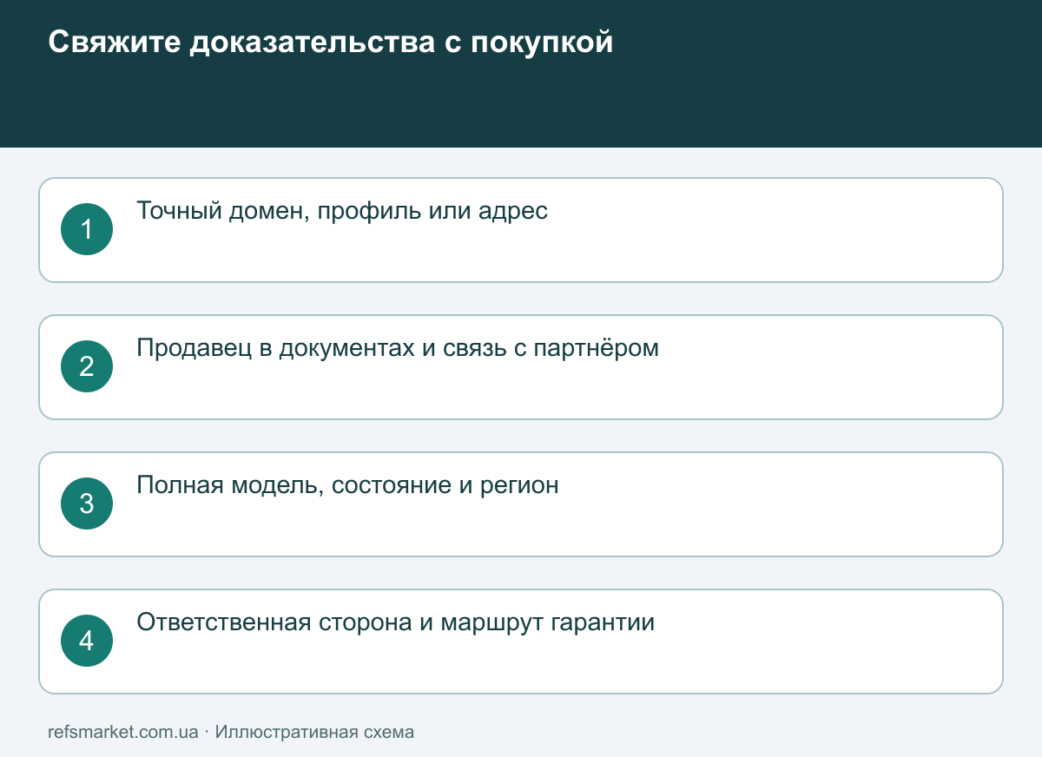Click the 'Иллюстративная схема' footer caption
The image size is (1042, 757).
pyautogui.click(x=314, y=732)
